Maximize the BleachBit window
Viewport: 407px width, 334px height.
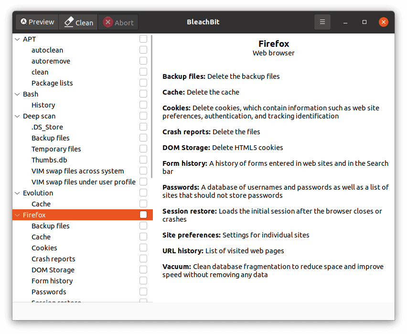tap(364, 22)
